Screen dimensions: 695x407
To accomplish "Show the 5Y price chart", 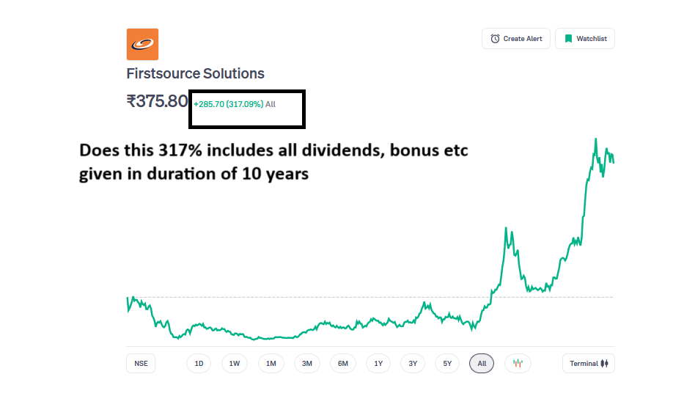I will pyautogui.click(x=447, y=363).
